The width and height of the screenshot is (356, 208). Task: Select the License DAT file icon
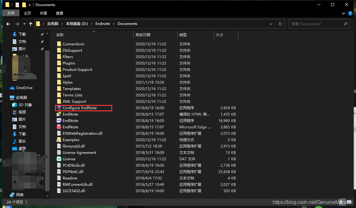(59, 159)
